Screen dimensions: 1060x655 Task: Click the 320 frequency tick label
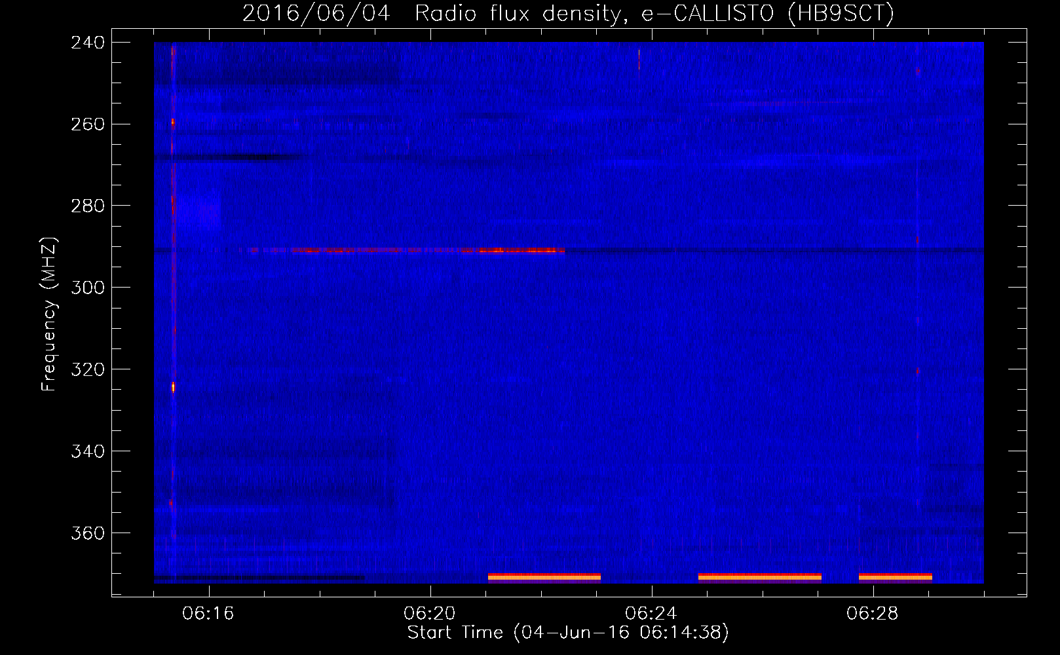click(x=88, y=370)
